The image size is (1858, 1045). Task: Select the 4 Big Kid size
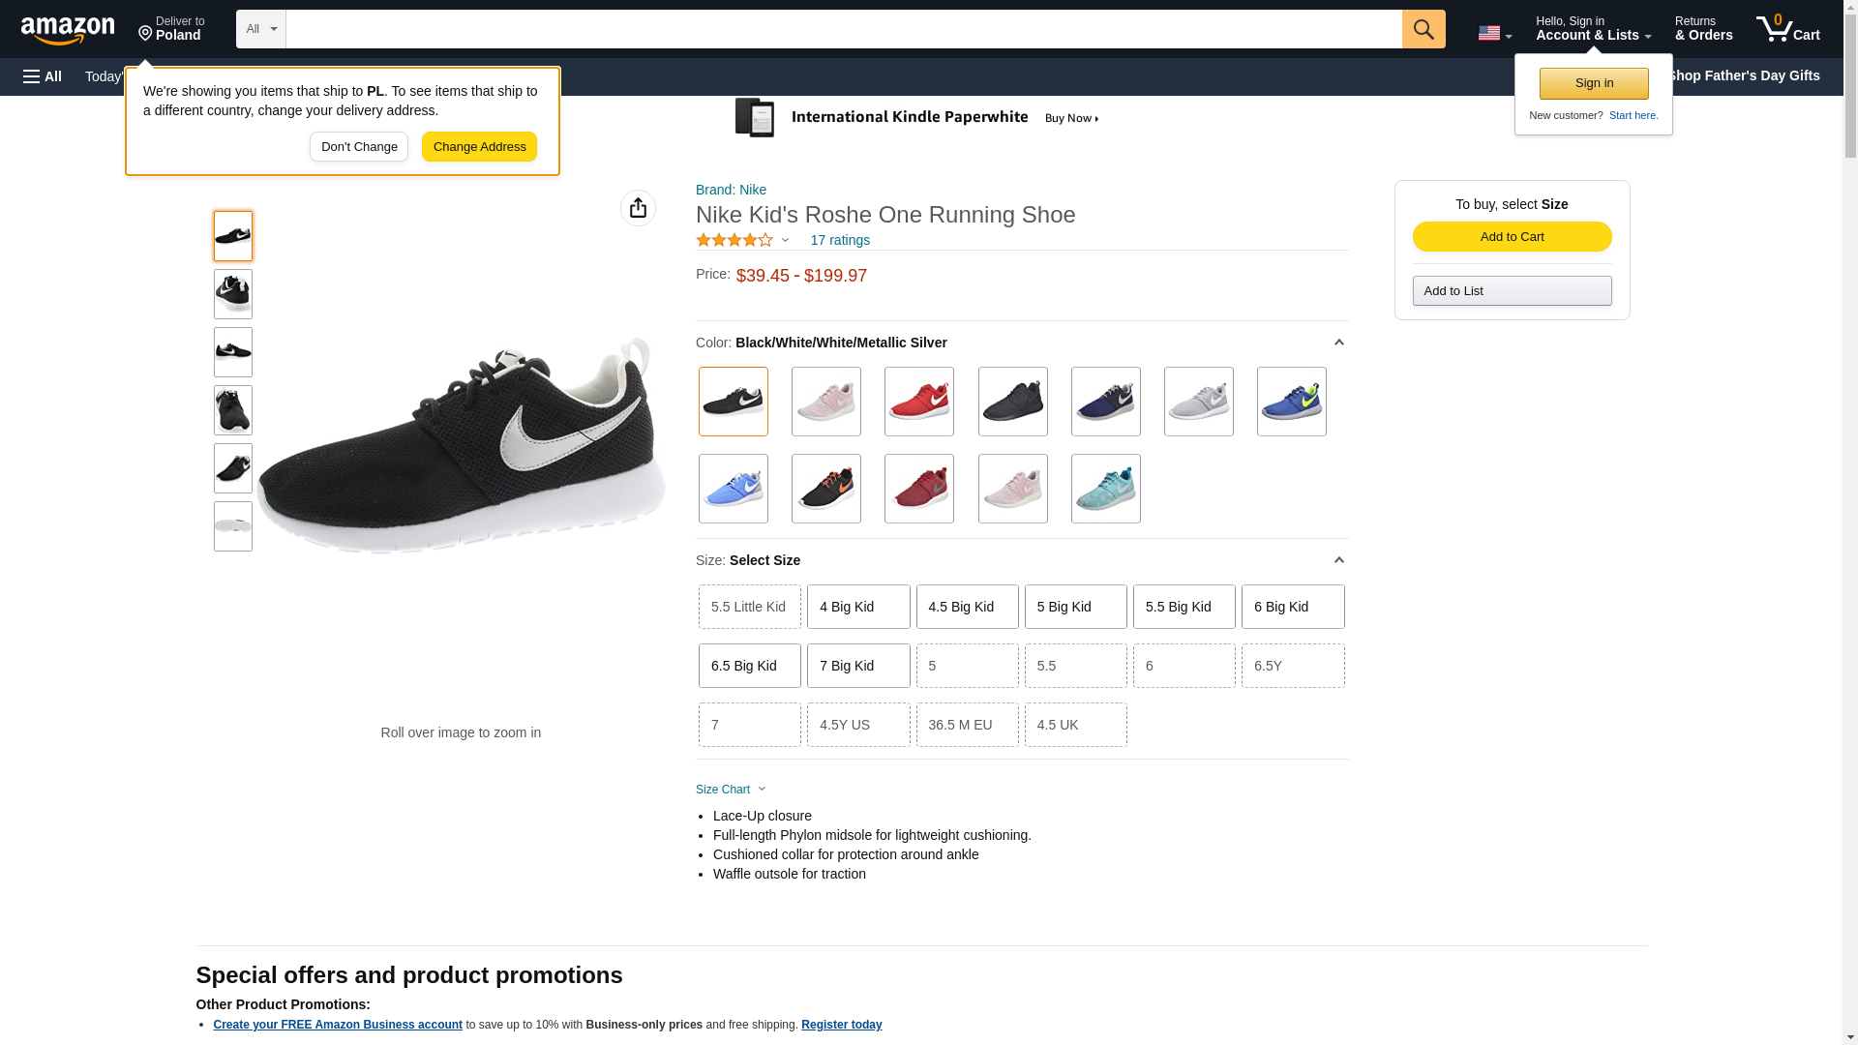(857, 607)
